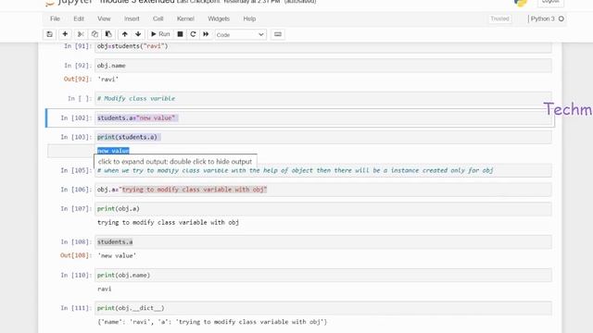Viewport: 593px width, 333px height.
Task: Click output collapse area left of new value
Action: tap(70, 151)
